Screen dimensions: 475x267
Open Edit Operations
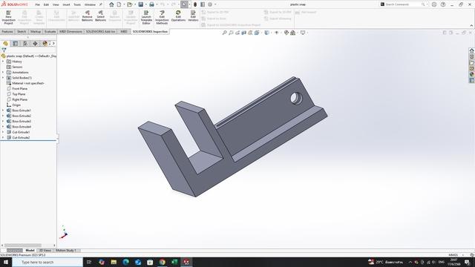[178, 16]
